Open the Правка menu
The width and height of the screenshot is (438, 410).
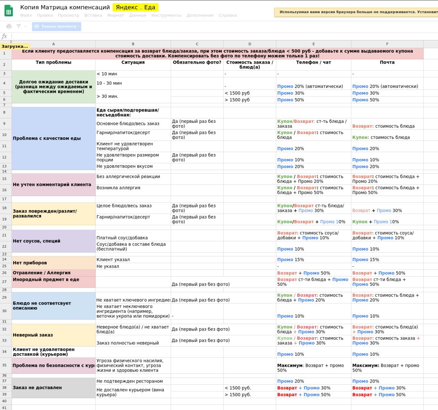point(45,15)
